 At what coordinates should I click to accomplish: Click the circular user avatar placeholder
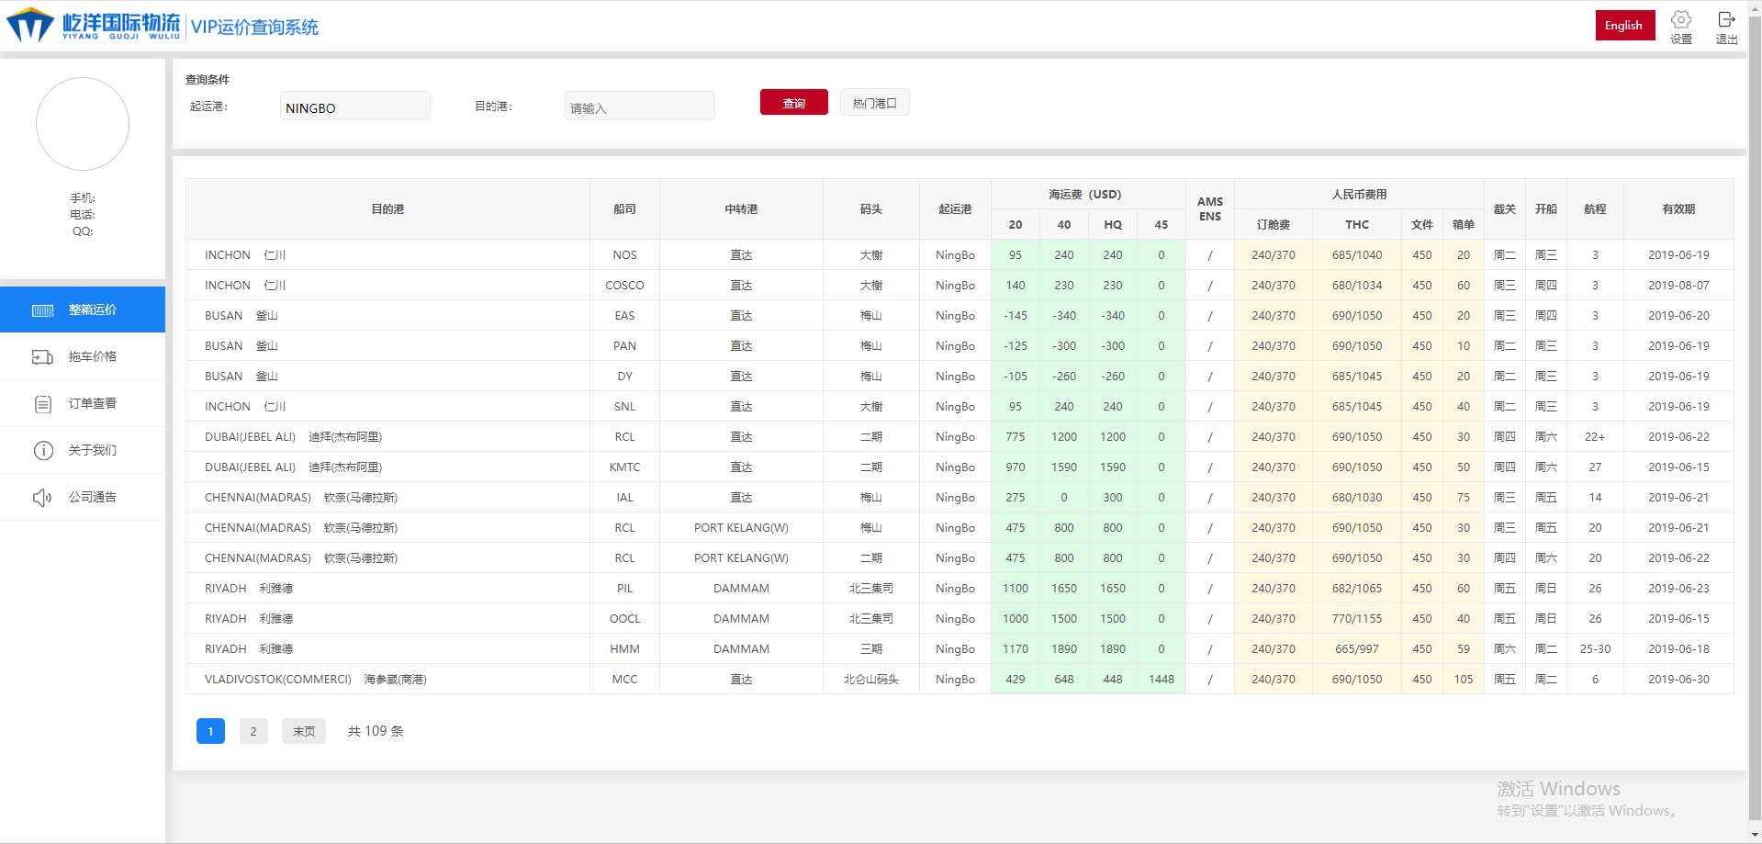point(83,124)
